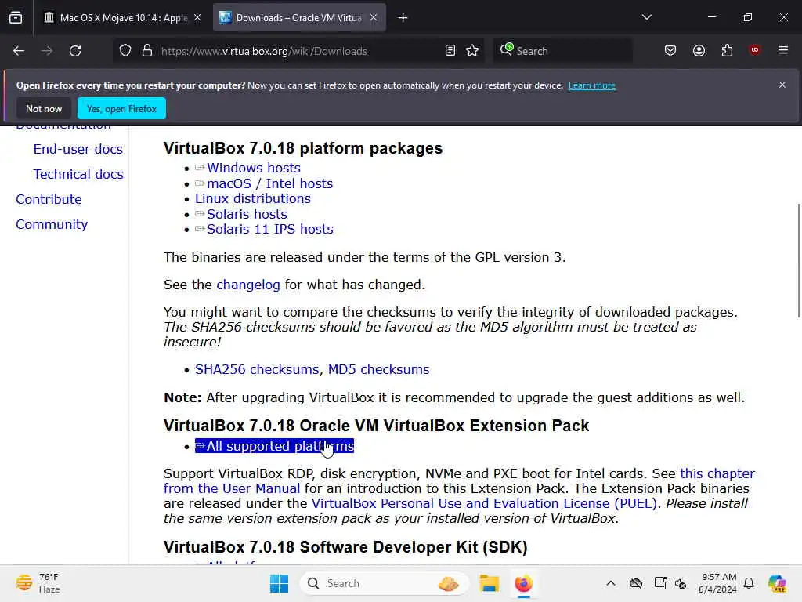This screenshot has height=602, width=802.
Task: Click the Firefox Search field
Action: point(562,51)
